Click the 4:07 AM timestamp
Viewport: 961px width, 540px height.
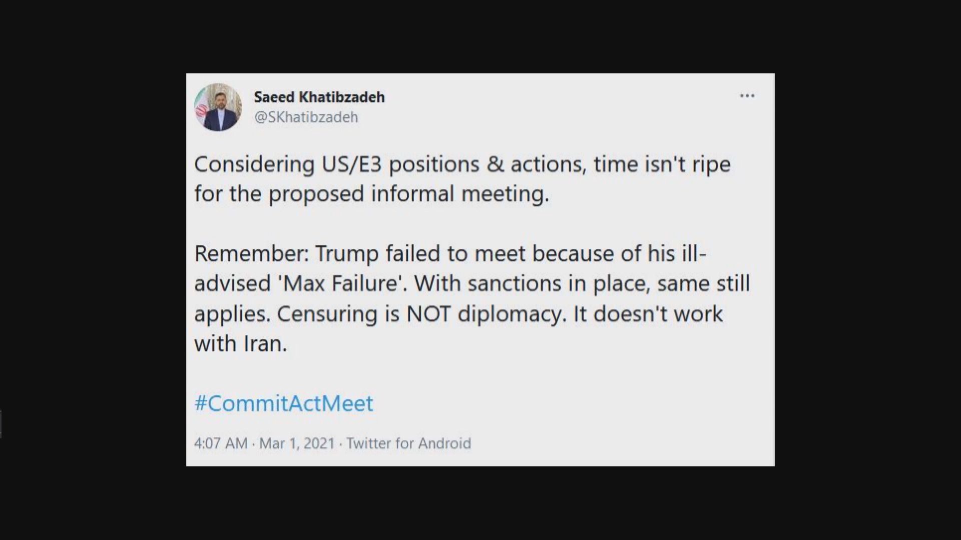pos(221,443)
